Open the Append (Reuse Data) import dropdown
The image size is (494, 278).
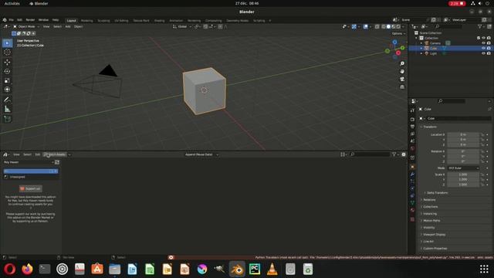[x=201, y=154]
